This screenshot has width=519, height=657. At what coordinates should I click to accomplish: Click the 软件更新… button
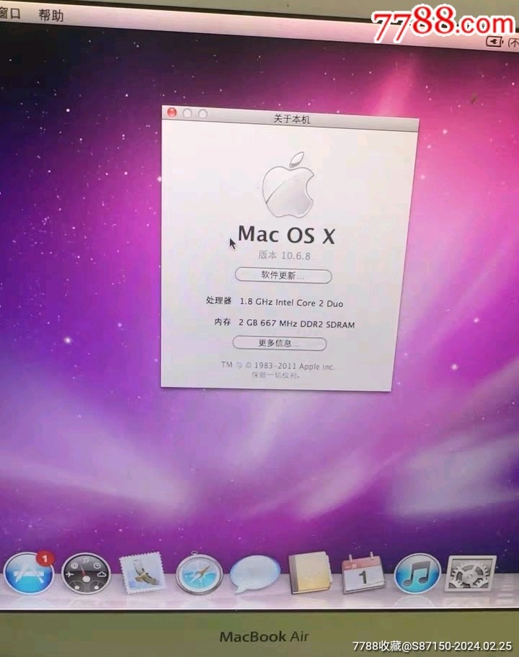[x=283, y=275]
